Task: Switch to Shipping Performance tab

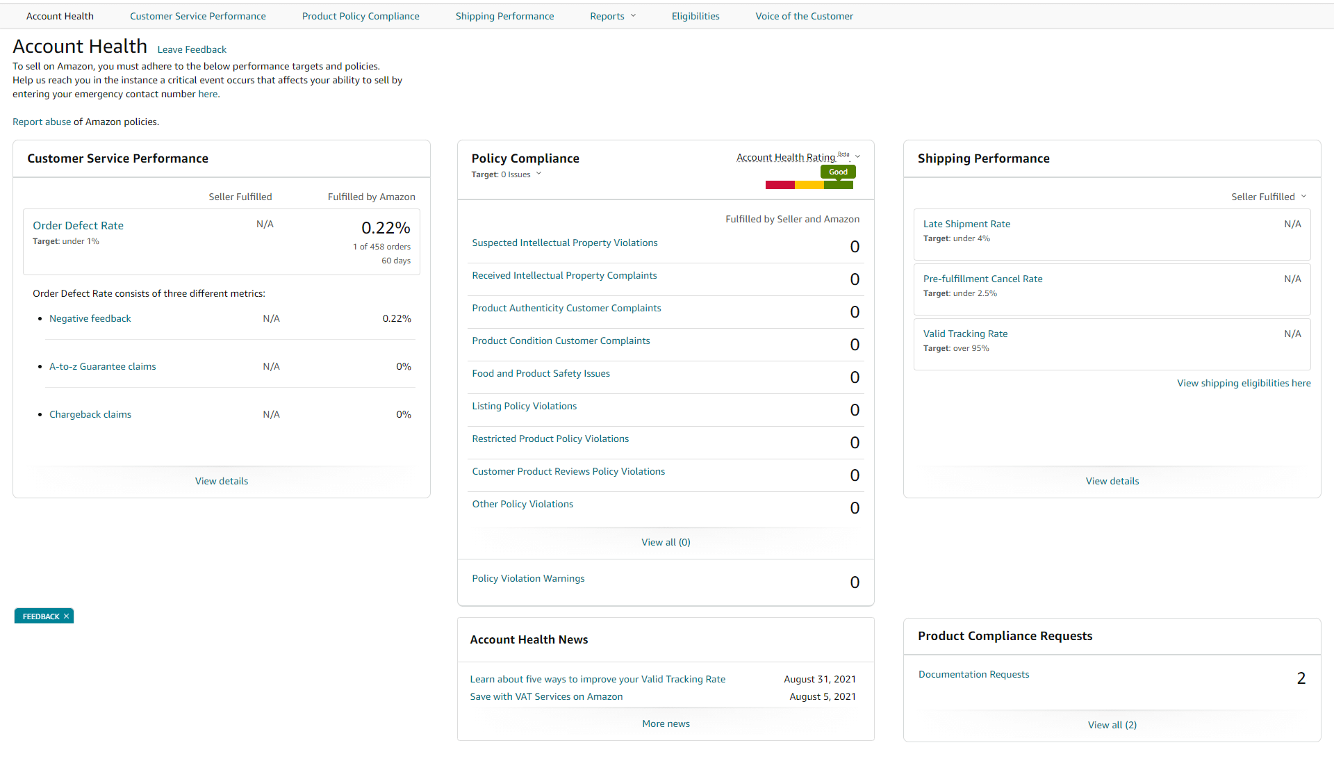Action: click(504, 16)
